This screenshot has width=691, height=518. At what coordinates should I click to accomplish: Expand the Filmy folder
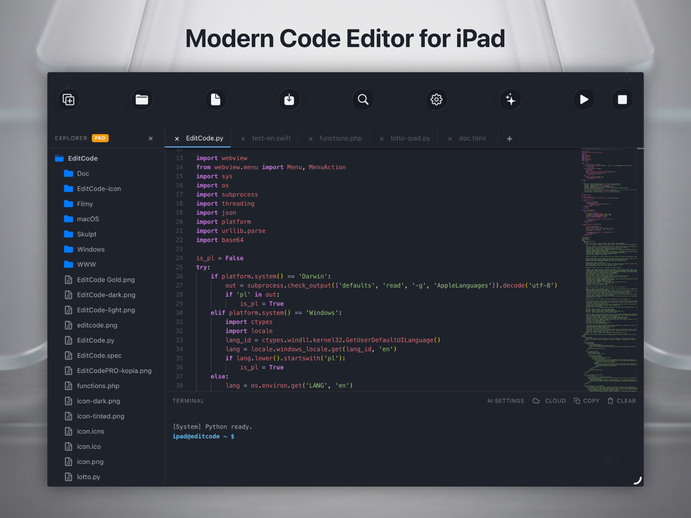(x=78, y=204)
